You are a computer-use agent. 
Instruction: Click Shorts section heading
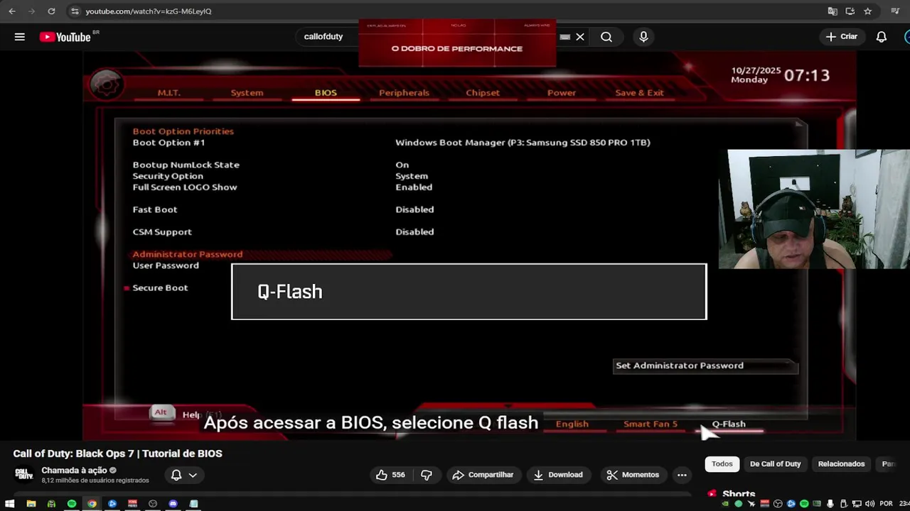(739, 494)
